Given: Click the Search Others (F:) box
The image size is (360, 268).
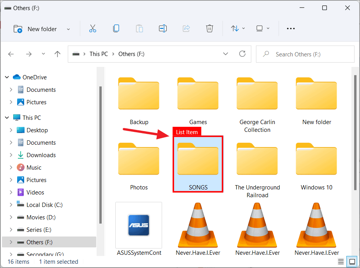Looking at the screenshot, I should click(305, 54).
